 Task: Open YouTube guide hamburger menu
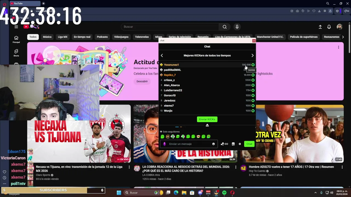pos(16,27)
